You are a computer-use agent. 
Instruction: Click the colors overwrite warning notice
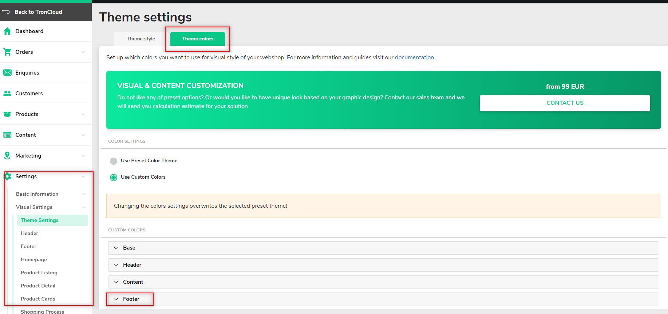[384, 206]
